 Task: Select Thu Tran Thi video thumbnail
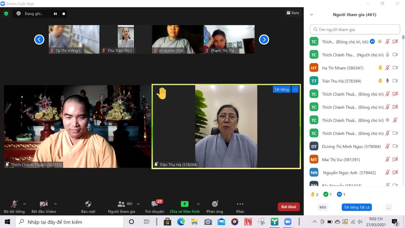pyautogui.click(x=126, y=39)
